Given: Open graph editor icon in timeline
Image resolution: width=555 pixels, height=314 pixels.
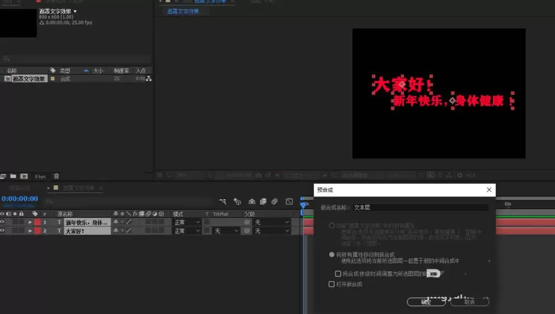Looking at the screenshot, I should tap(289, 201).
